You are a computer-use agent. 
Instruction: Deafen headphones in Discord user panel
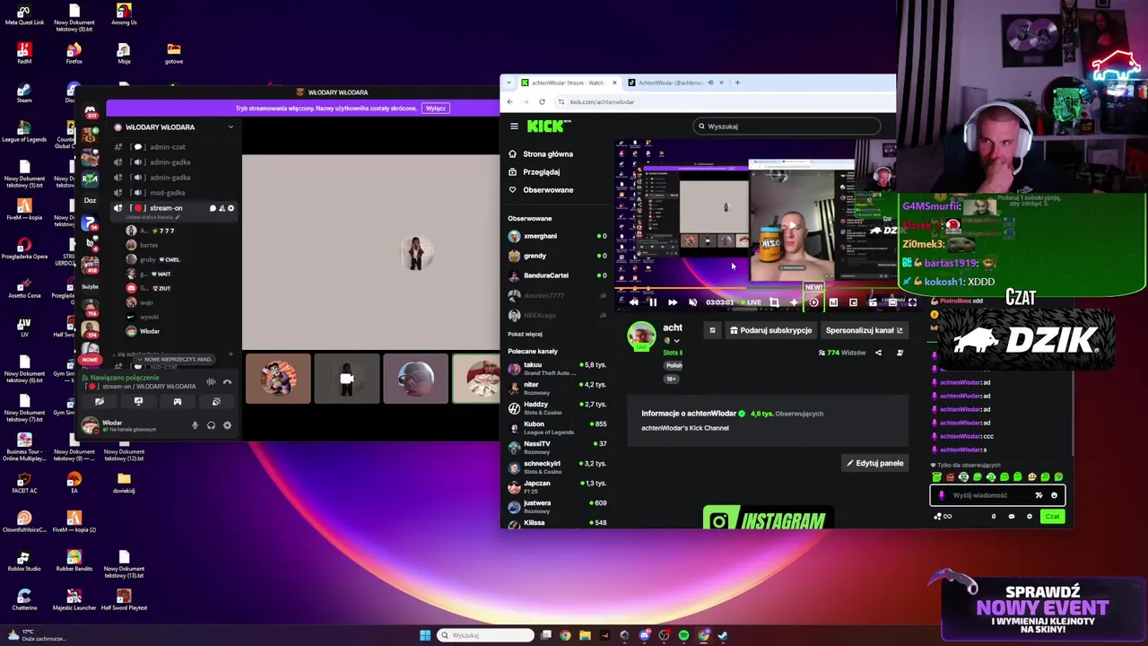coord(211,425)
